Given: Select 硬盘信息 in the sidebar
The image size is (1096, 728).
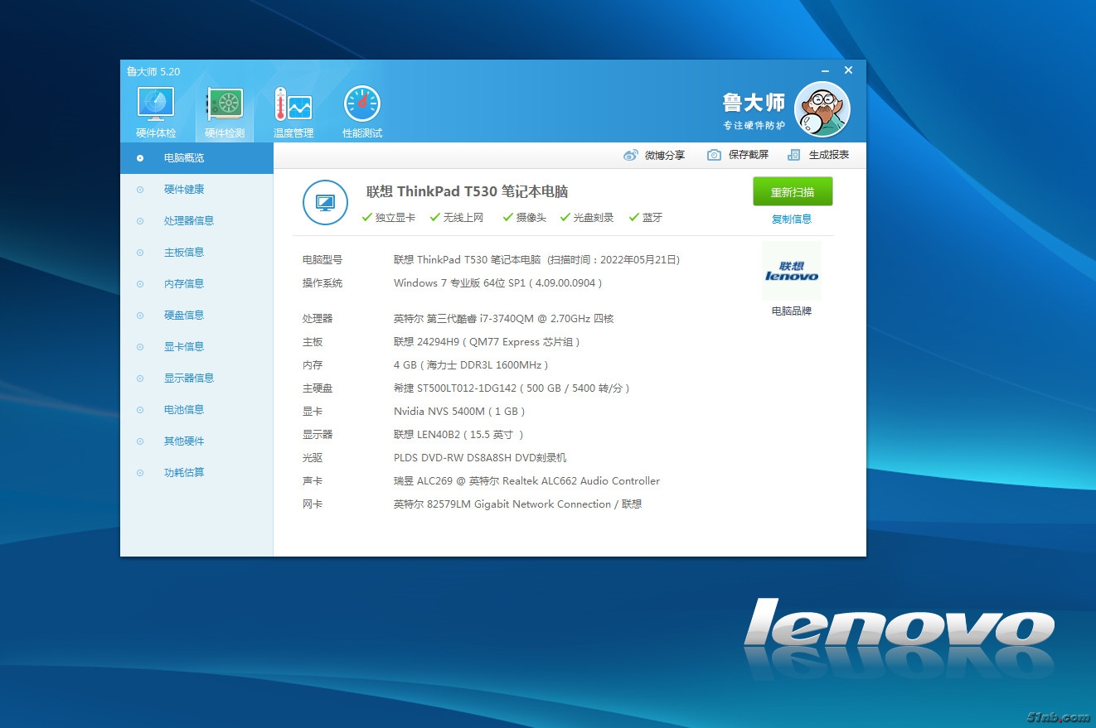Looking at the screenshot, I should click(184, 316).
